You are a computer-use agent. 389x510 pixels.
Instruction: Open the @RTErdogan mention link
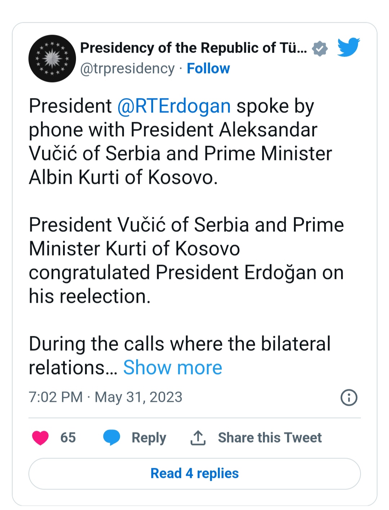click(174, 106)
